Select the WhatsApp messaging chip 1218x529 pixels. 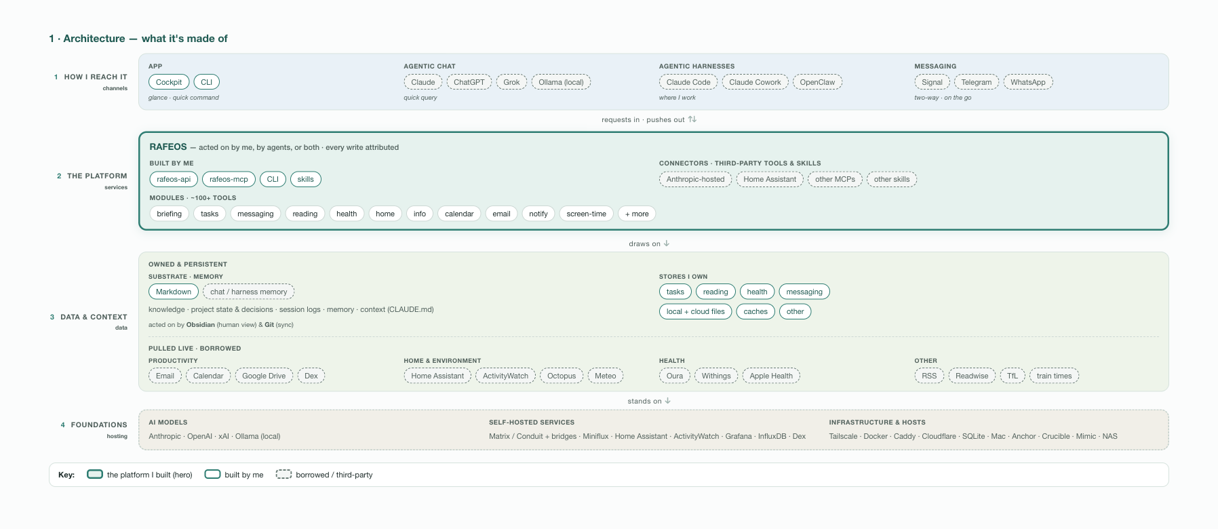[1028, 82]
